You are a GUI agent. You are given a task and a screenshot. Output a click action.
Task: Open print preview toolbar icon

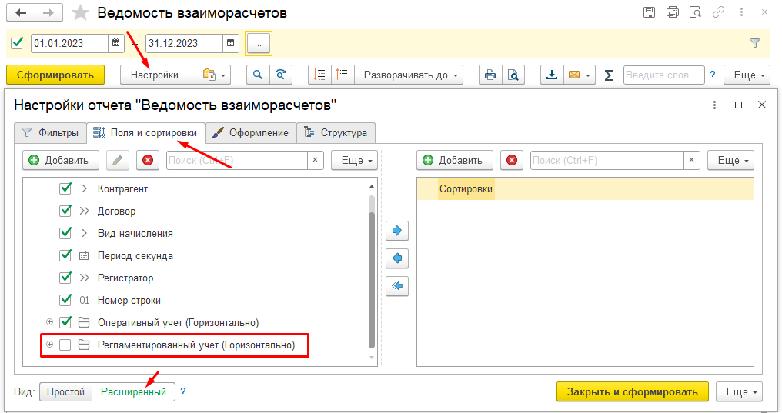point(513,75)
